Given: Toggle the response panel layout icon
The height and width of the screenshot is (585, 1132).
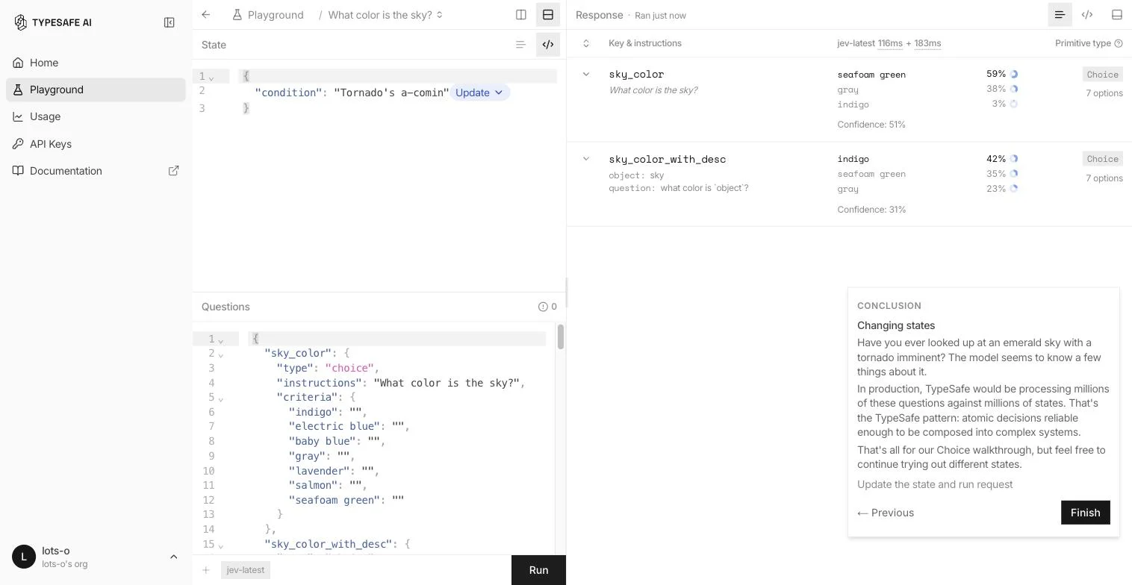Looking at the screenshot, I should (1117, 14).
